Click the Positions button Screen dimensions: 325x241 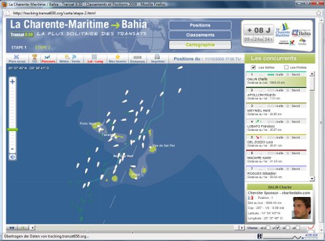(200, 25)
